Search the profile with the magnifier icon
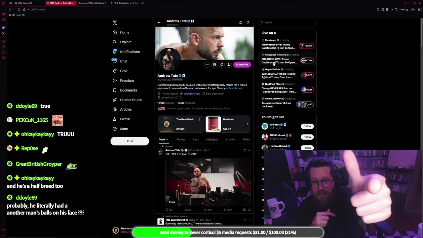This screenshot has height=238, width=423. (x=248, y=22)
